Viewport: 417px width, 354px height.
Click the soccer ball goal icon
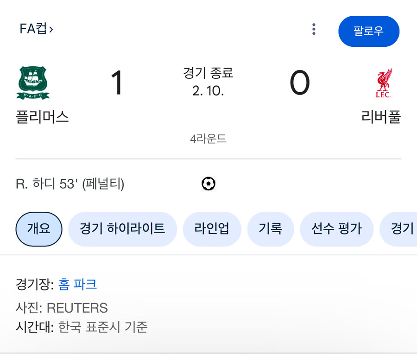pyautogui.click(x=208, y=183)
